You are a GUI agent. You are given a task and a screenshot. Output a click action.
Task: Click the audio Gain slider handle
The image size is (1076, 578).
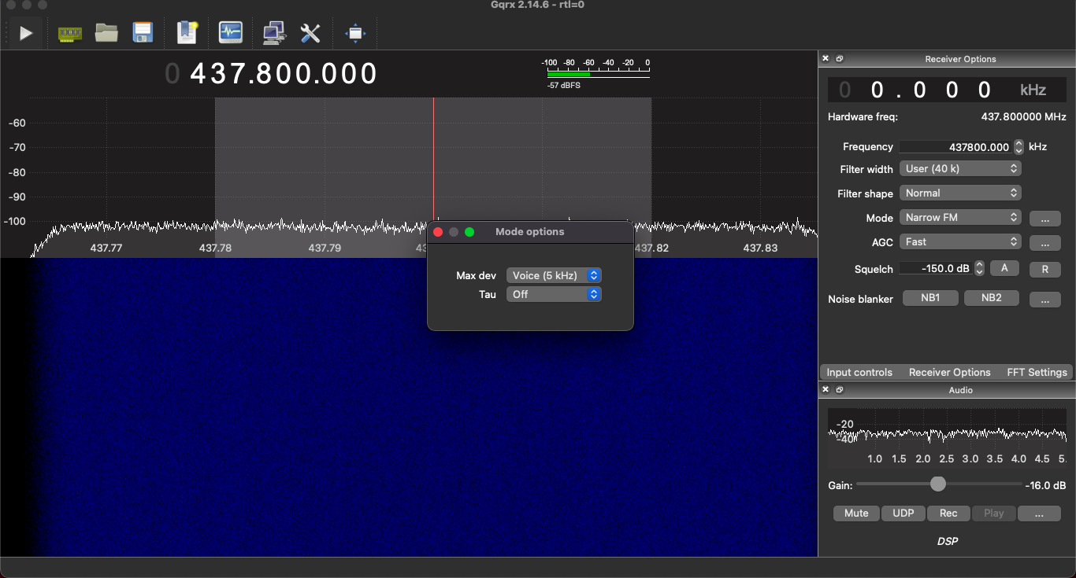937,484
